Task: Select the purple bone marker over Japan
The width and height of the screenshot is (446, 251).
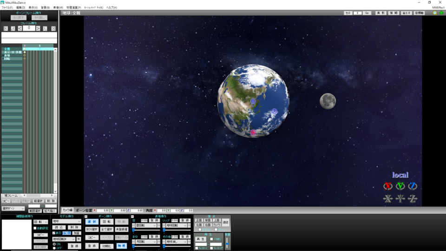Action: click(x=253, y=101)
